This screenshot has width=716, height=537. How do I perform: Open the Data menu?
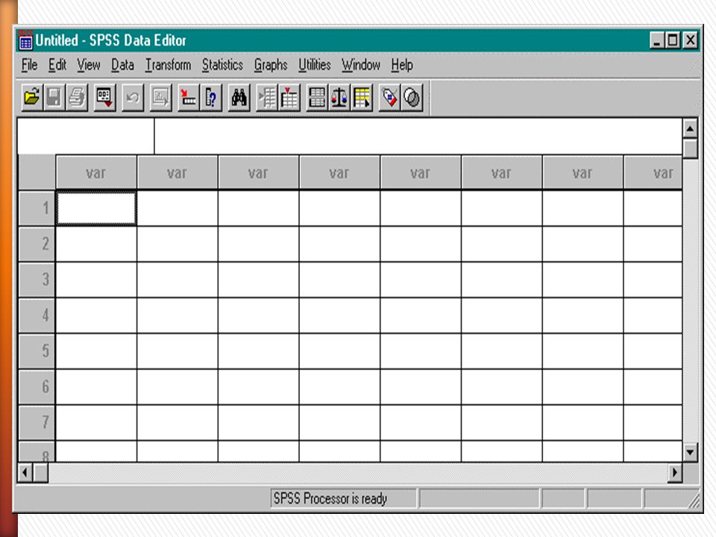tap(122, 65)
